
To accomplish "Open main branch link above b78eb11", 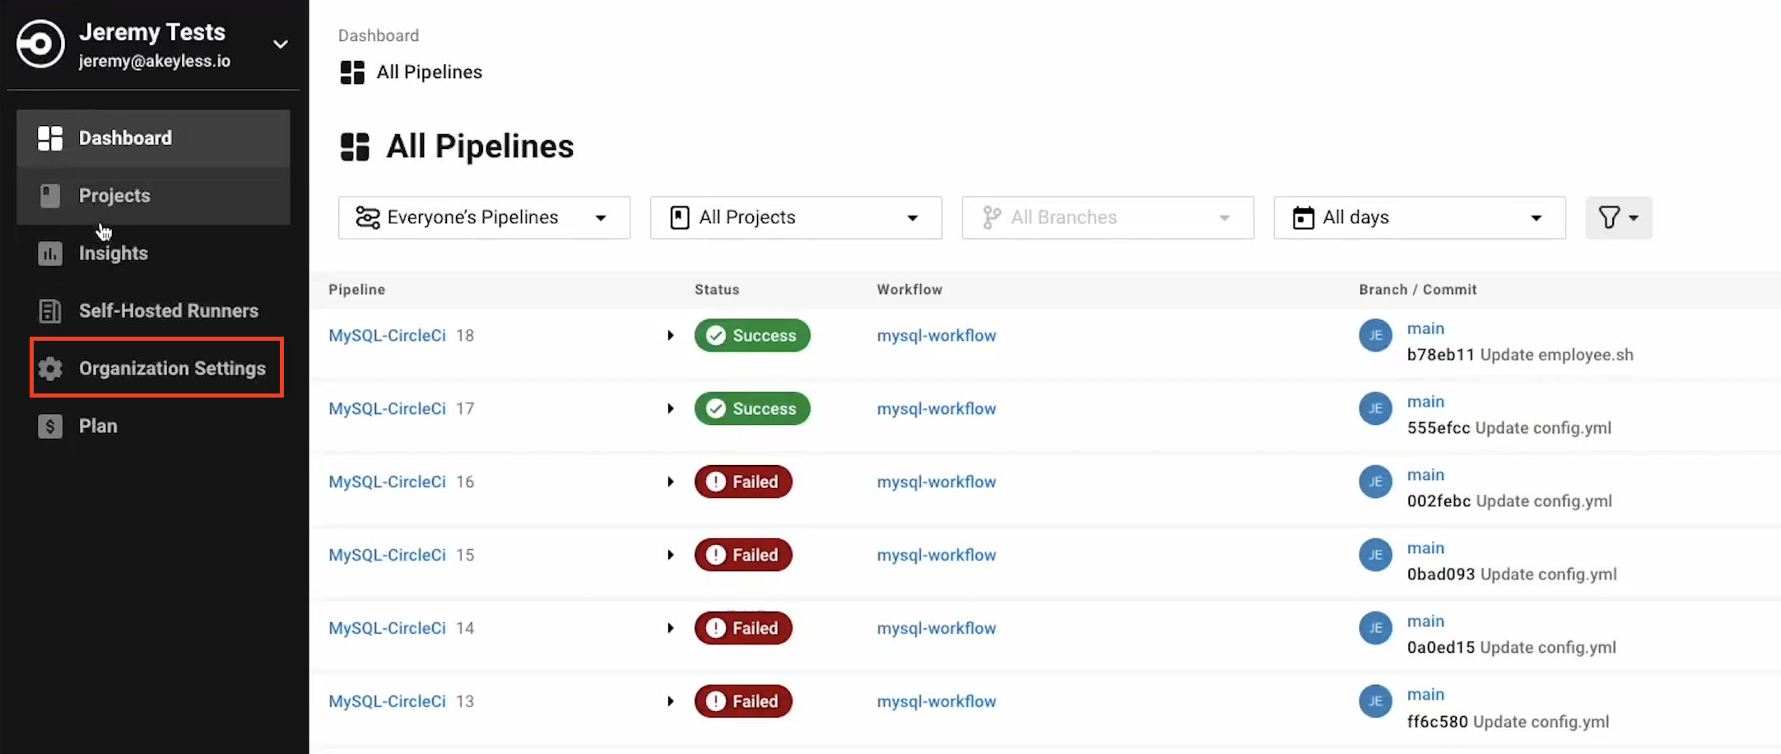I will pos(1425,328).
